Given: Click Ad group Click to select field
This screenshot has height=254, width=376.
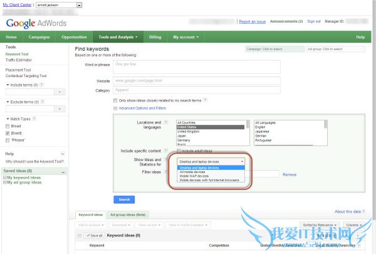Looking at the screenshot, I should 335,49.
